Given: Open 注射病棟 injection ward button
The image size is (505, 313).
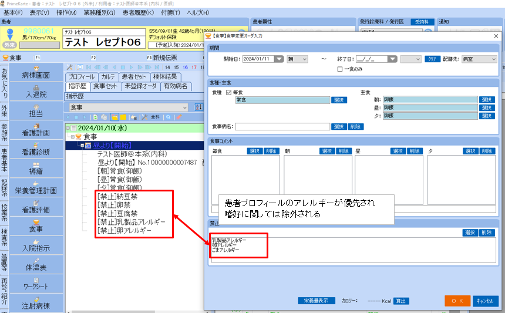Looking at the screenshot, I should (36, 303).
